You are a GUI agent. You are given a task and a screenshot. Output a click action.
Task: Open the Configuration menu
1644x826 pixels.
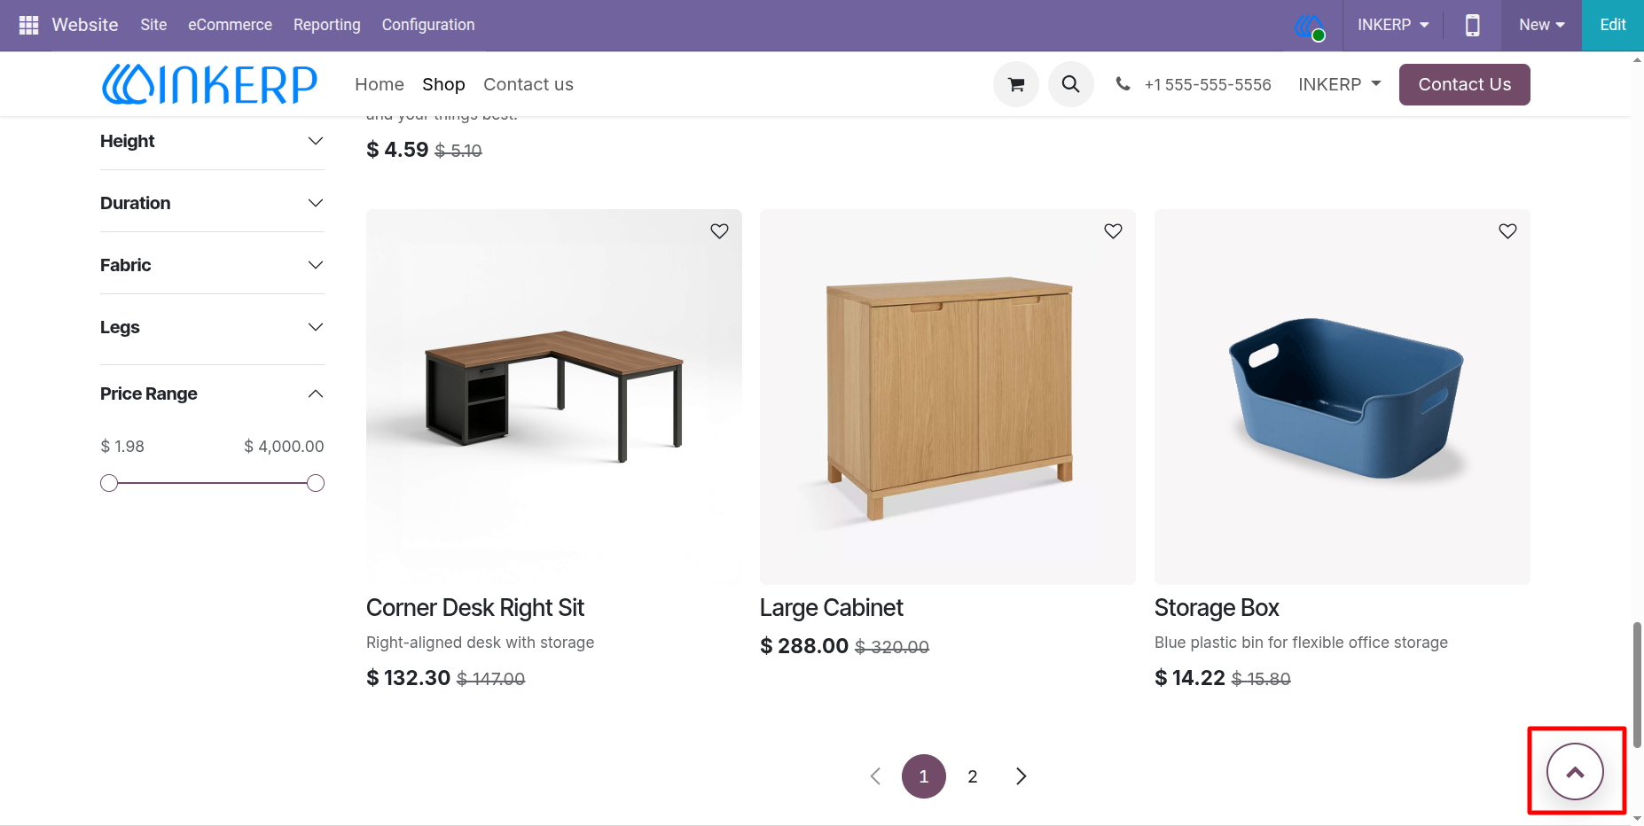click(428, 25)
